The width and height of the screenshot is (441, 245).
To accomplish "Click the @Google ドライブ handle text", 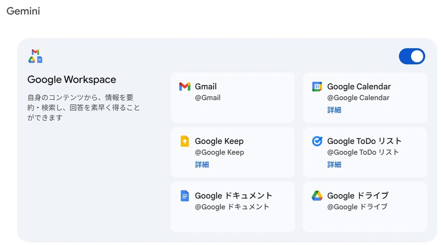I will (357, 207).
